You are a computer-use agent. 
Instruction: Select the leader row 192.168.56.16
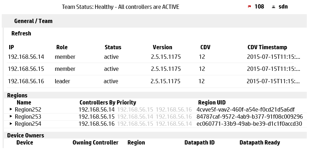click(x=150, y=81)
